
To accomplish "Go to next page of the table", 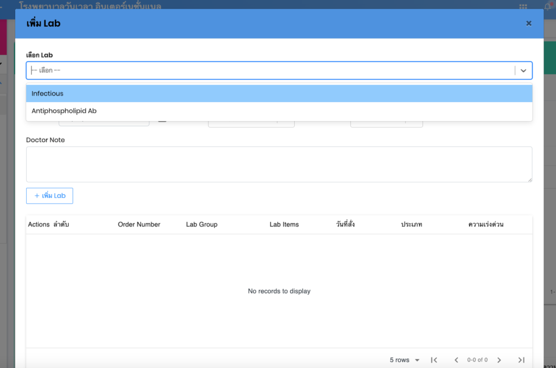I will coord(499,360).
